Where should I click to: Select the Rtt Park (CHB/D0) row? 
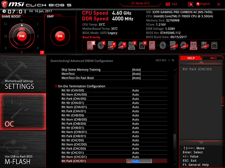point(114,124)
